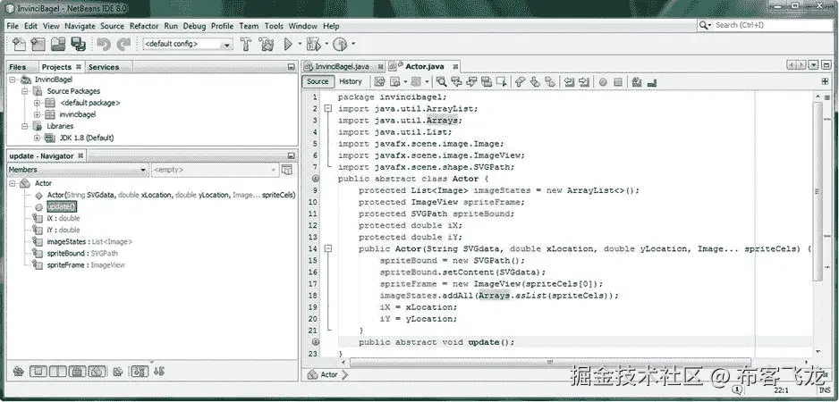Open the Debug Project dropdown arrow
Image resolution: width=839 pixels, height=402 pixels.
pos(326,45)
